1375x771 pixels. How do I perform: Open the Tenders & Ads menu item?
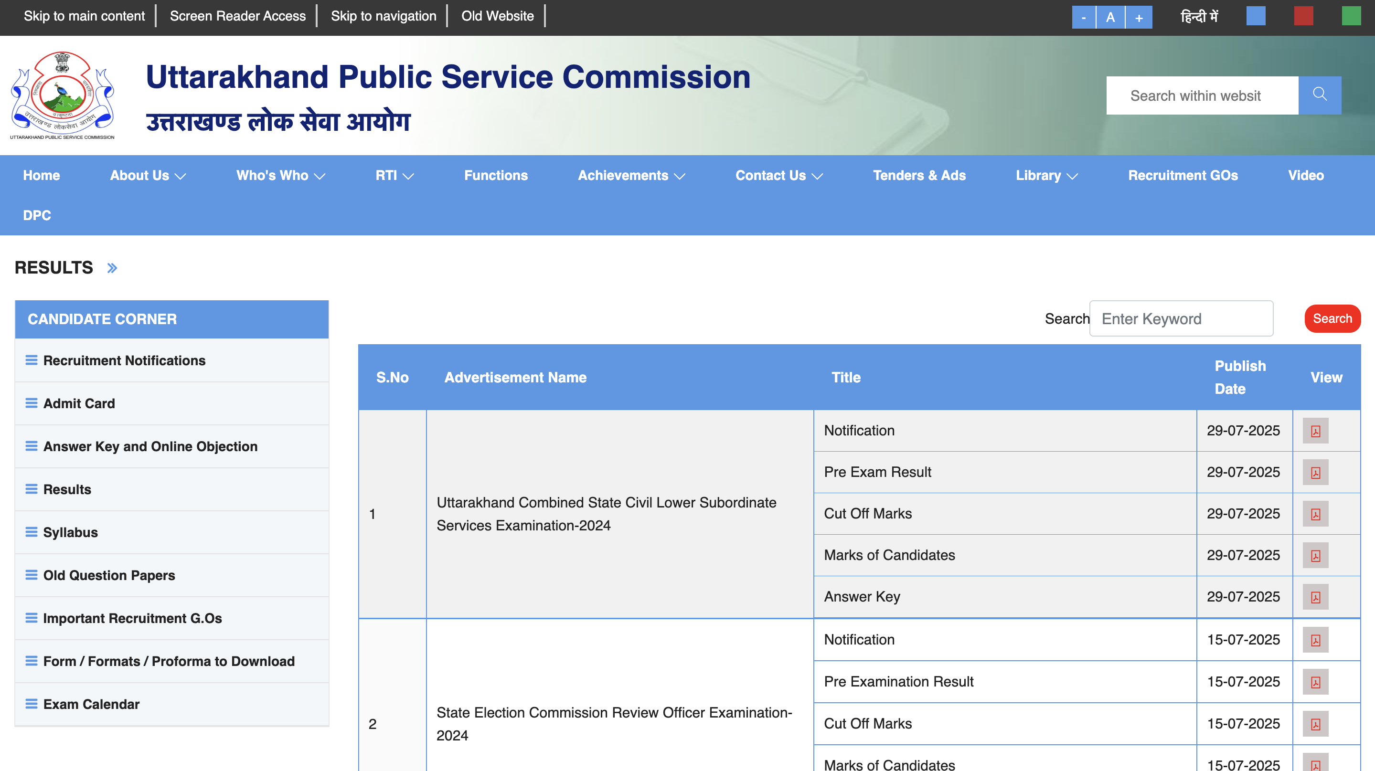(x=919, y=176)
